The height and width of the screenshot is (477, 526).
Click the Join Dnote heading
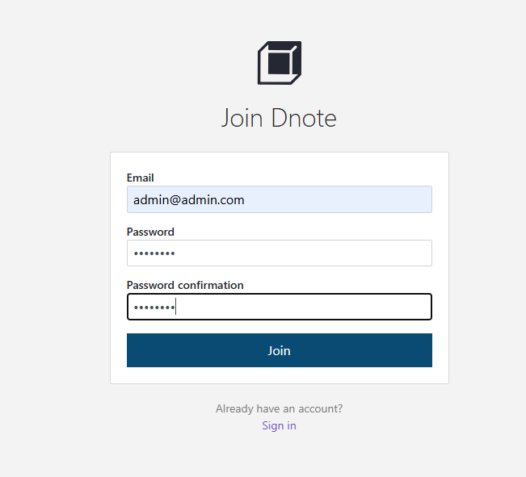[279, 118]
